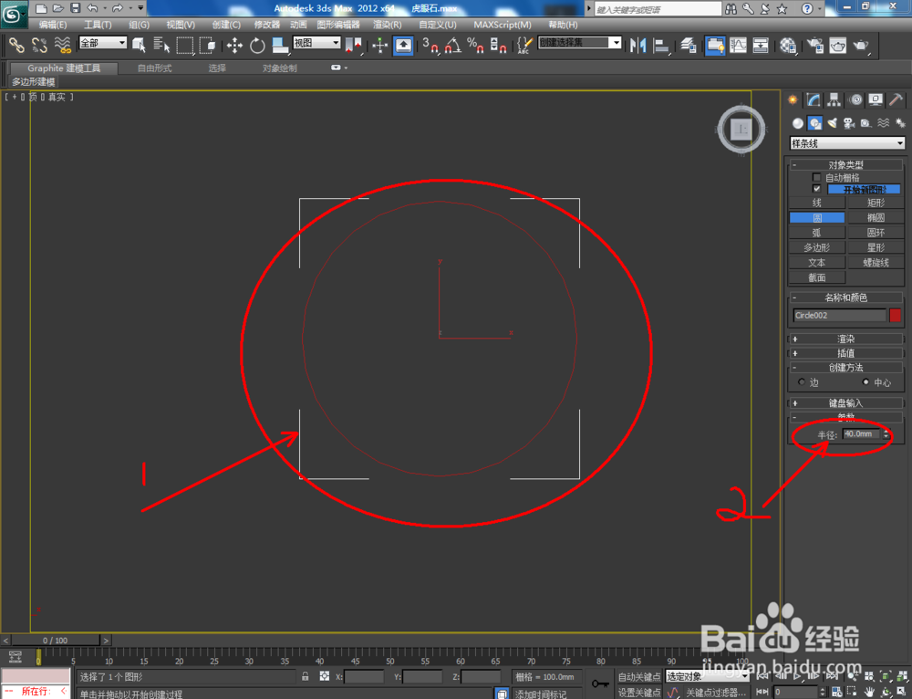Image resolution: width=912 pixels, height=699 pixels.
Task: Click the 螺旋线 shape button
Action: tap(876, 263)
